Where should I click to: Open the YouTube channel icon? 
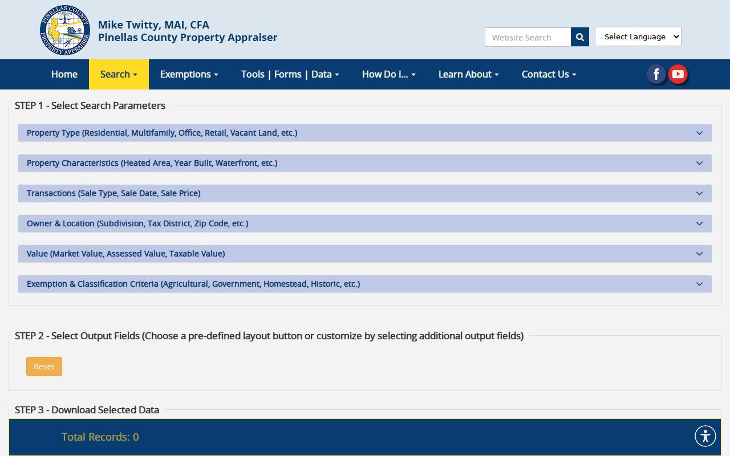[678, 74]
